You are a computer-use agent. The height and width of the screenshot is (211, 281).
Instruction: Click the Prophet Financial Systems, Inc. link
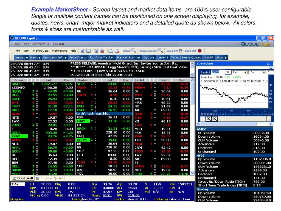[x=233, y=114]
